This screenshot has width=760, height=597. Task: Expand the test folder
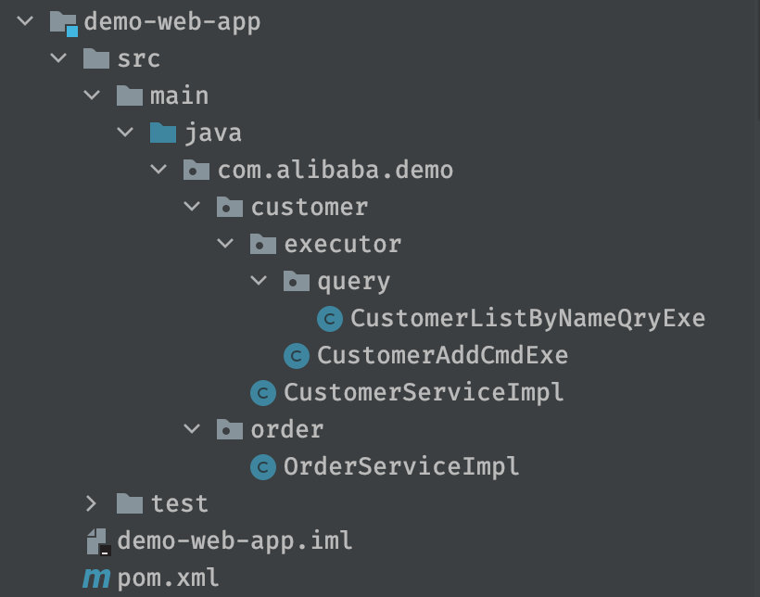tap(91, 503)
